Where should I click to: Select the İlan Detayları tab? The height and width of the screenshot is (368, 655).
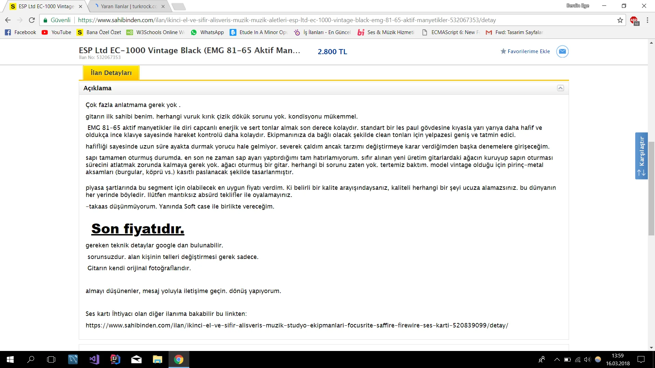coord(111,73)
